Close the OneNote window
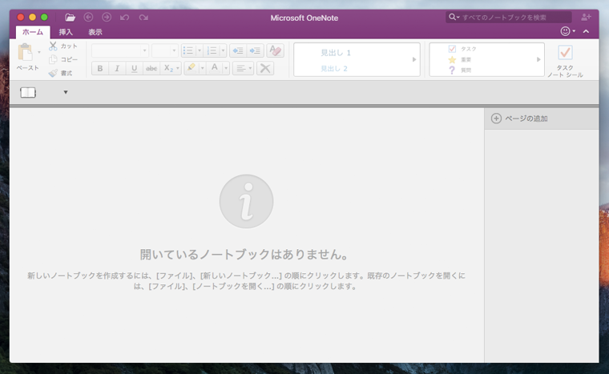Viewport: 609px width, 374px height. pos(21,17)
